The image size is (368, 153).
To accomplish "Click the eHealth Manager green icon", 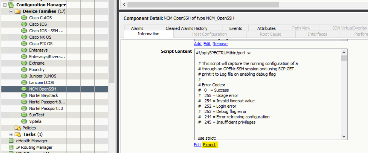I will tap(11, 141).
